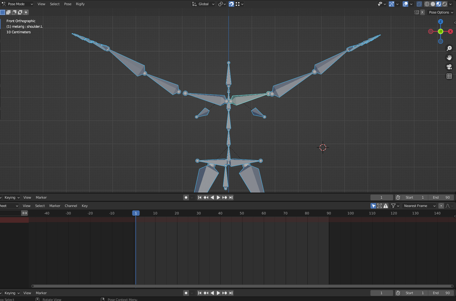Expand viewport shading options arrow
Image resolution: width=456 pixels, height=301 pixels.
coord(450,4)
